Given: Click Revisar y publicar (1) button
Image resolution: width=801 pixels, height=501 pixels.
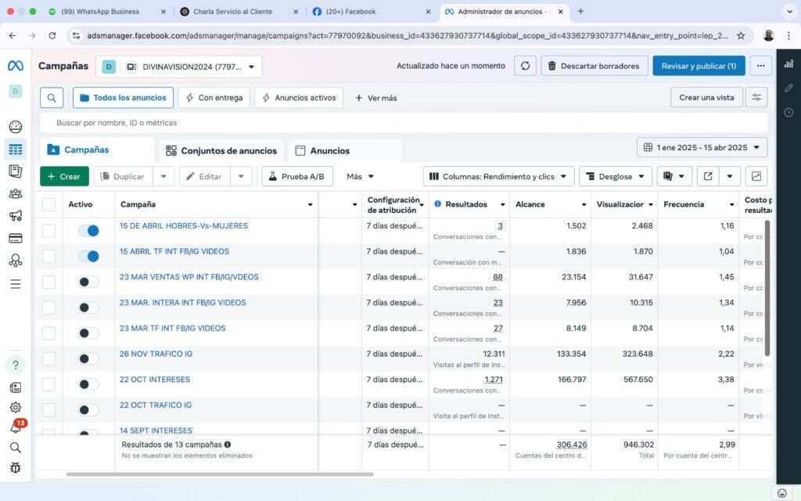Looking at the screenshot, I should point(699,66).
